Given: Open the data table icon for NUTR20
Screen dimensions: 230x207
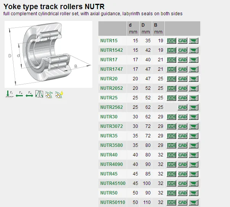Looking at the screenshot, I should click(171, 79).
